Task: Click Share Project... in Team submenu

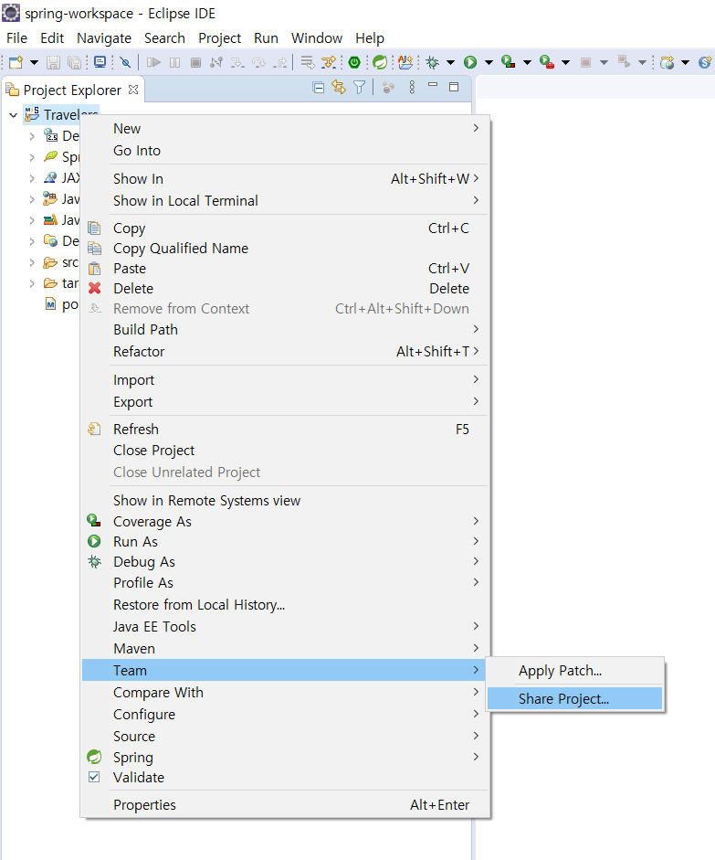Action: 574,699
